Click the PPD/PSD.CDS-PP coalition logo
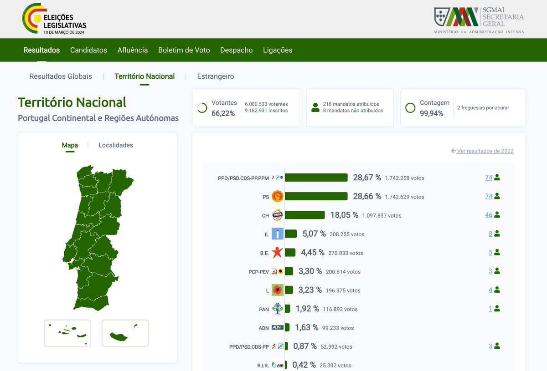This screenshot has height=371, width=547. (x=278, y=346)
